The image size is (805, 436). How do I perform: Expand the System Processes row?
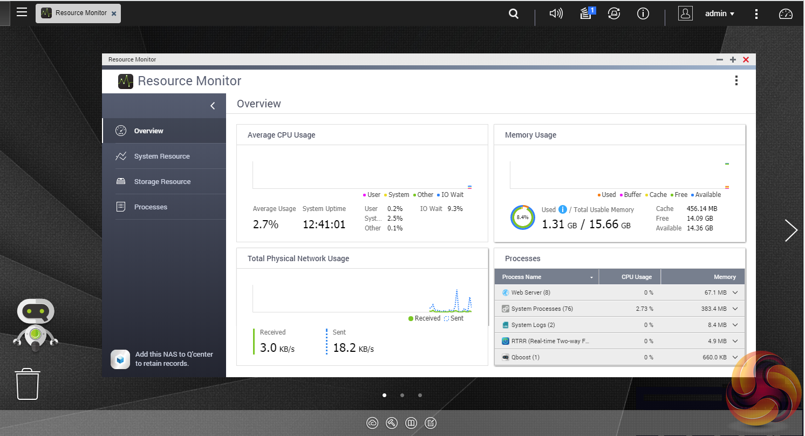tap(735, 309)
